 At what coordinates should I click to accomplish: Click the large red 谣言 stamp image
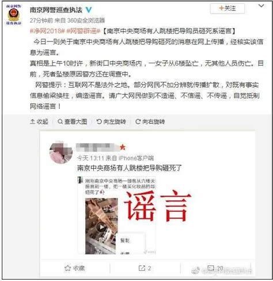[x=157, y=206]
